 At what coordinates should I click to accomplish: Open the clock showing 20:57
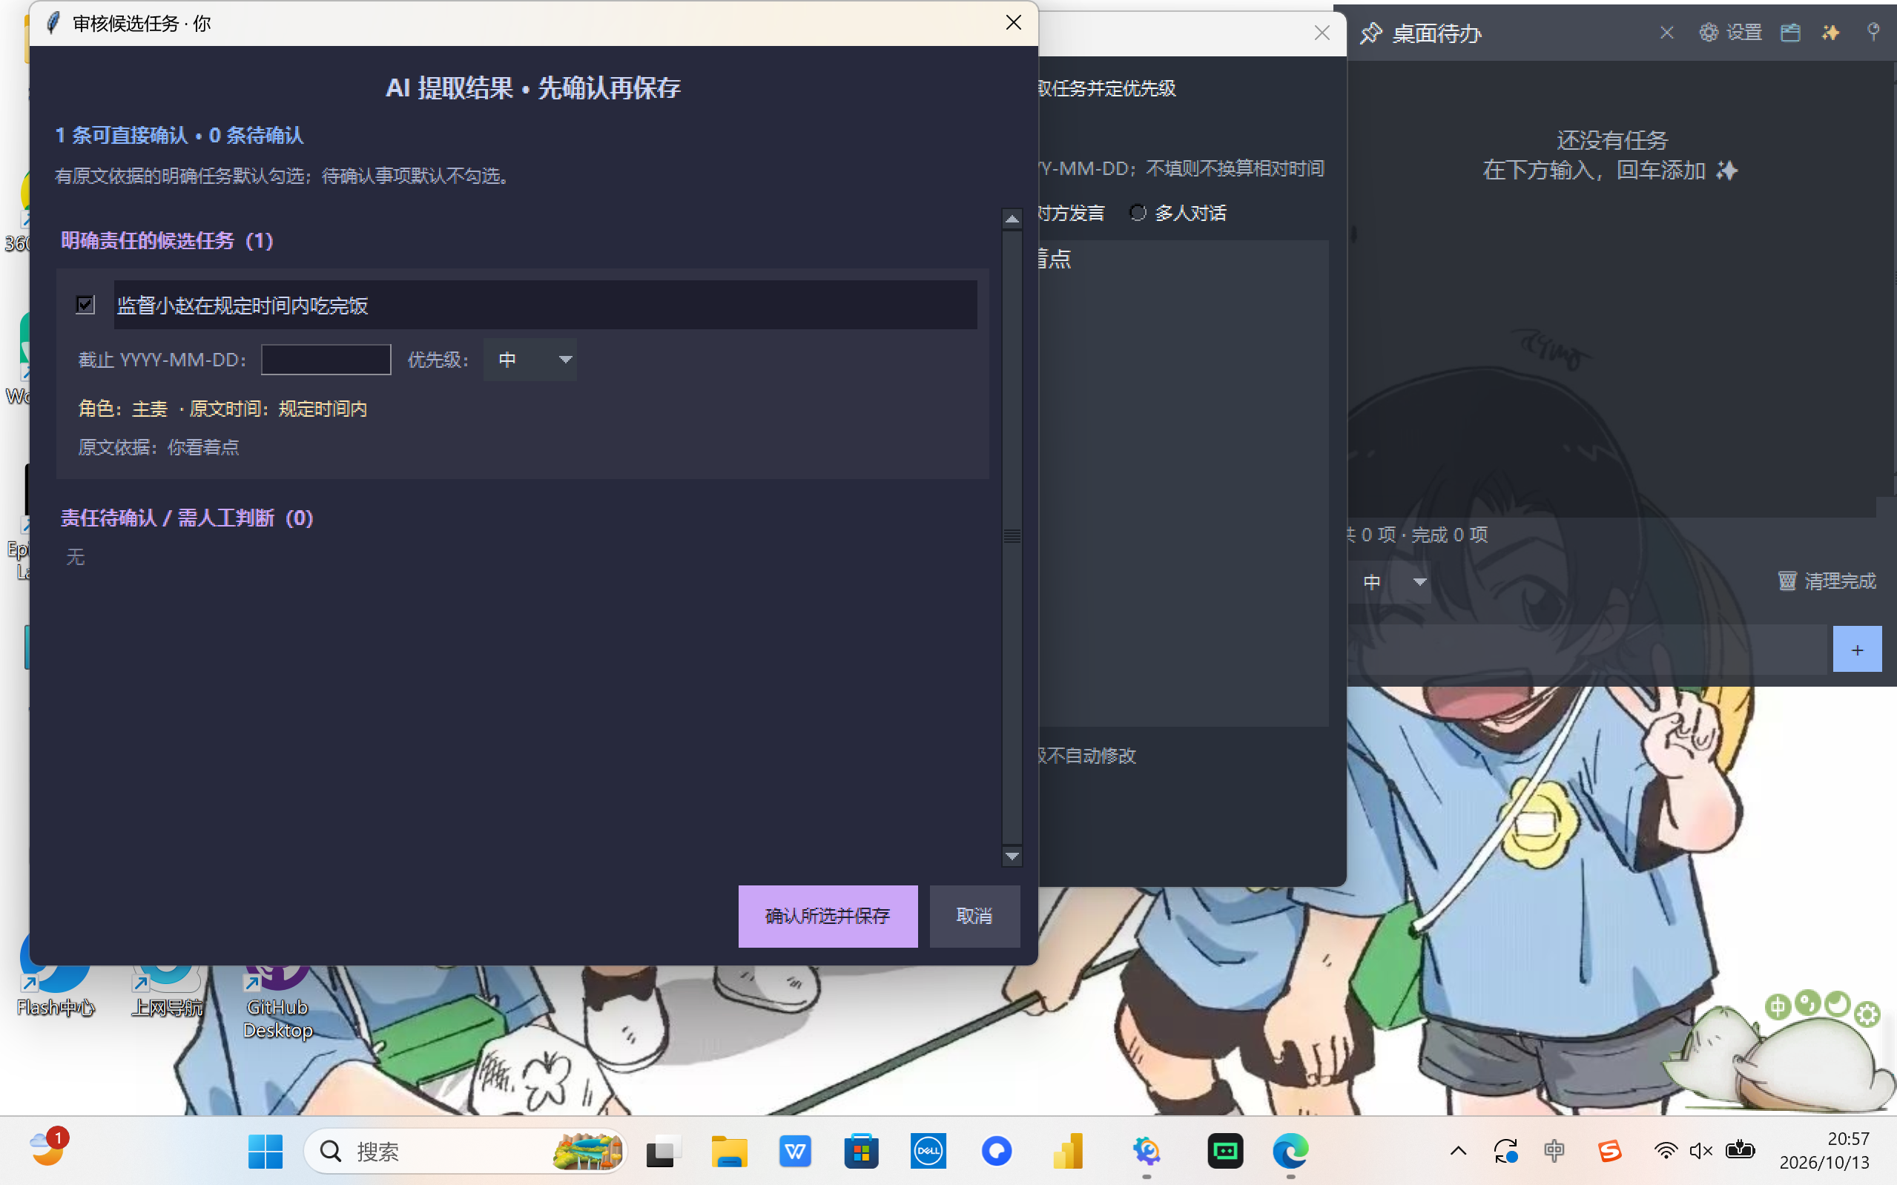coord(1826,1150)
